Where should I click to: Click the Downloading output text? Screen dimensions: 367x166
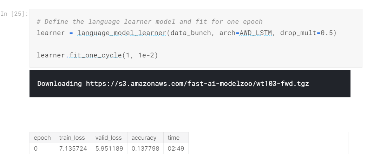point(59,84)
